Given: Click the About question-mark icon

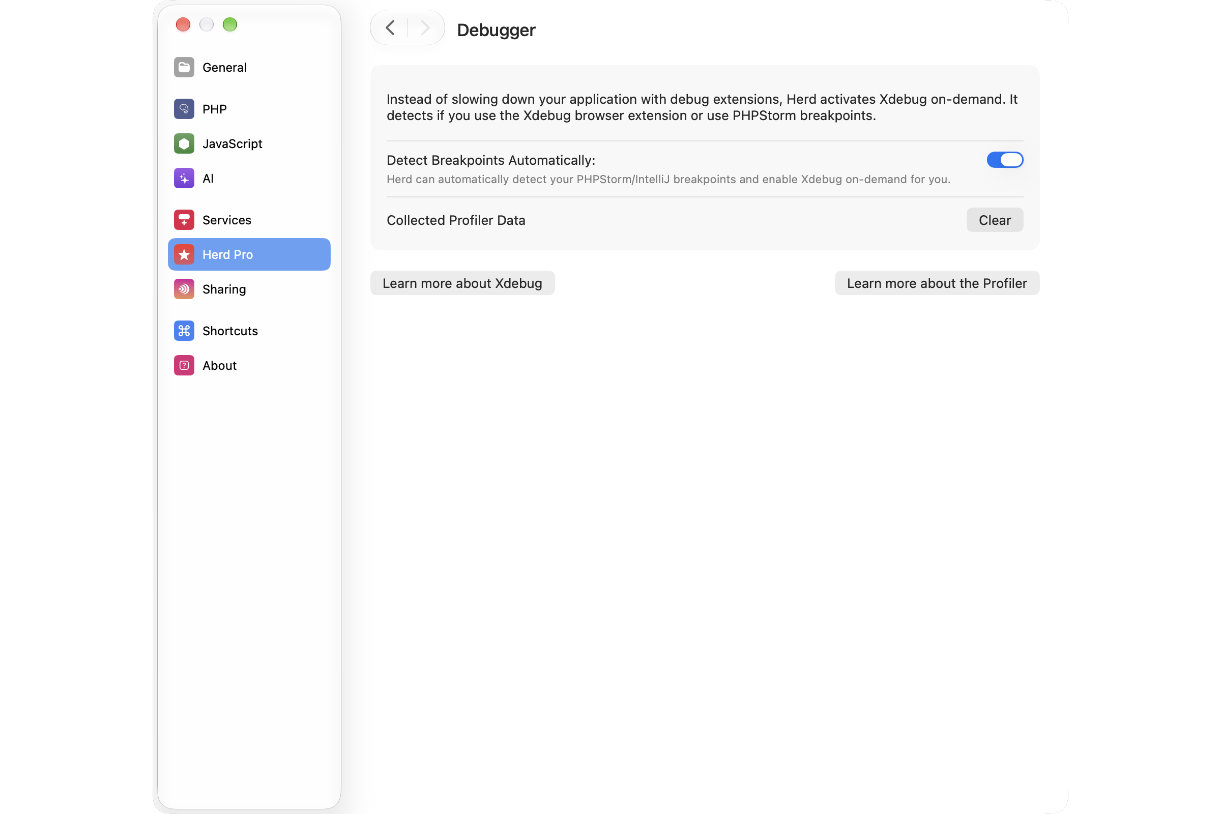Looking at the screenshot, I should pos(184,365).
